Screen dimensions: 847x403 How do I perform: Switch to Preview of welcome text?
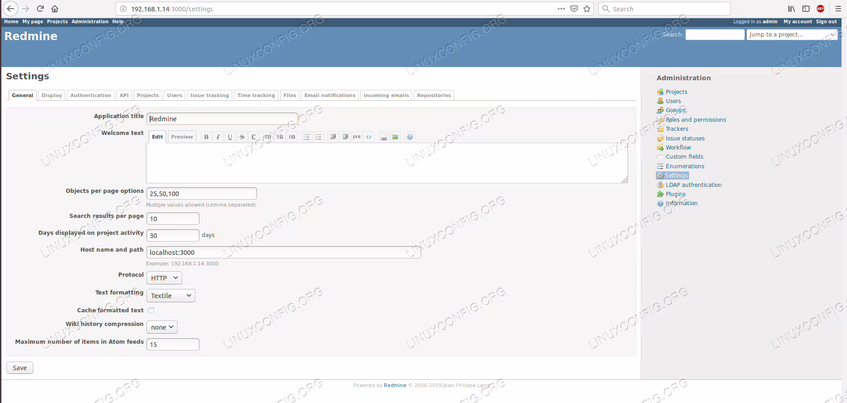pyautogui.click(x=182, y=137)
